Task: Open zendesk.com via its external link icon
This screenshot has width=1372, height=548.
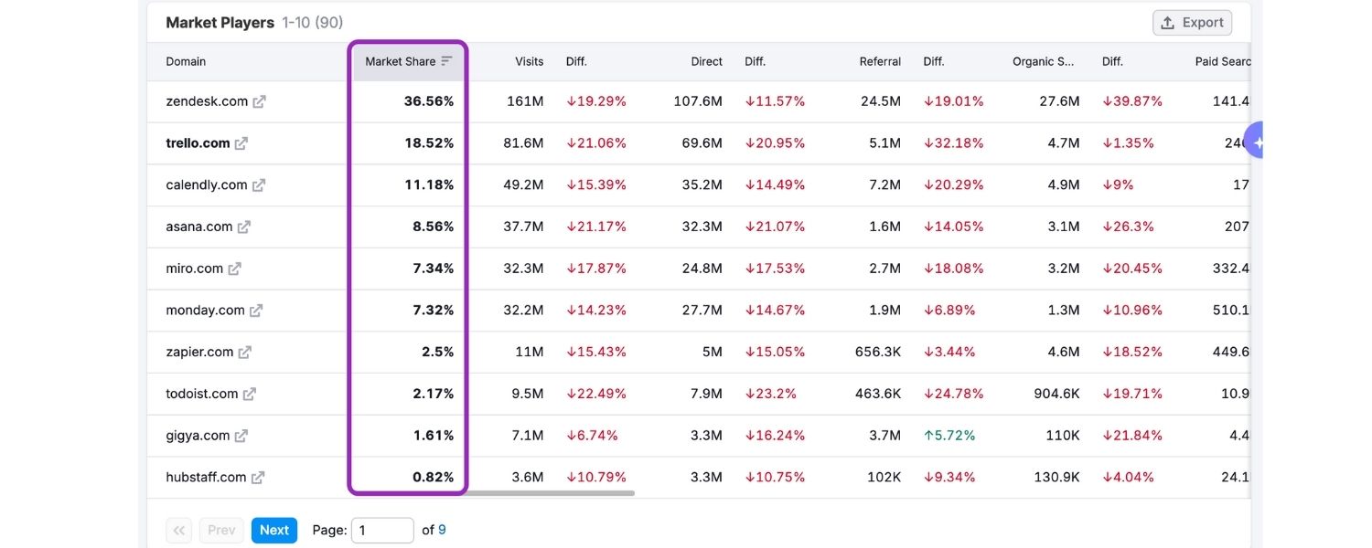Action: [260, 101]
